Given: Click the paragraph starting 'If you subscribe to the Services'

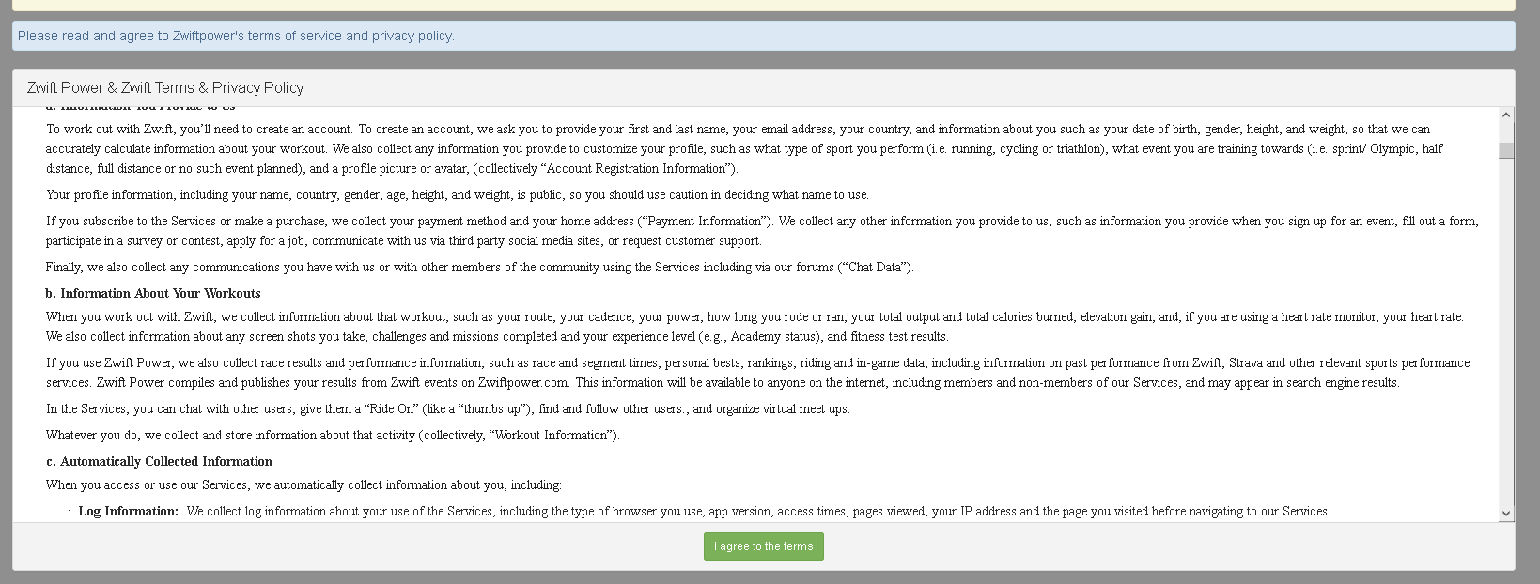Looking at the screenshot, I should [x=761, y=231].
